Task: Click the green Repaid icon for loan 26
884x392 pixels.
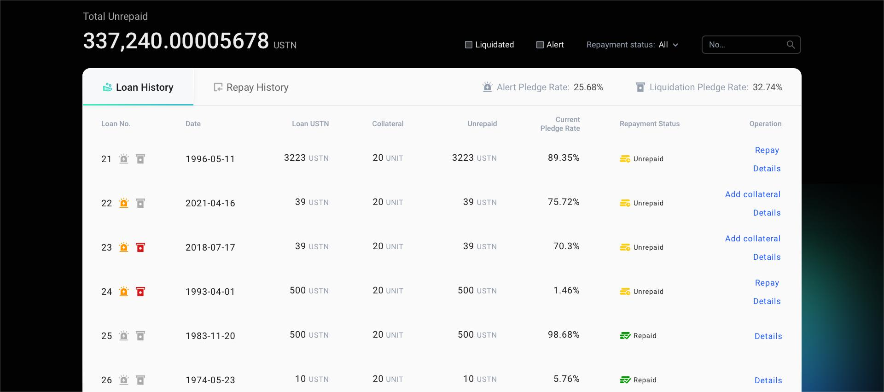Action: pyautogui.click(x=625, y=380)
